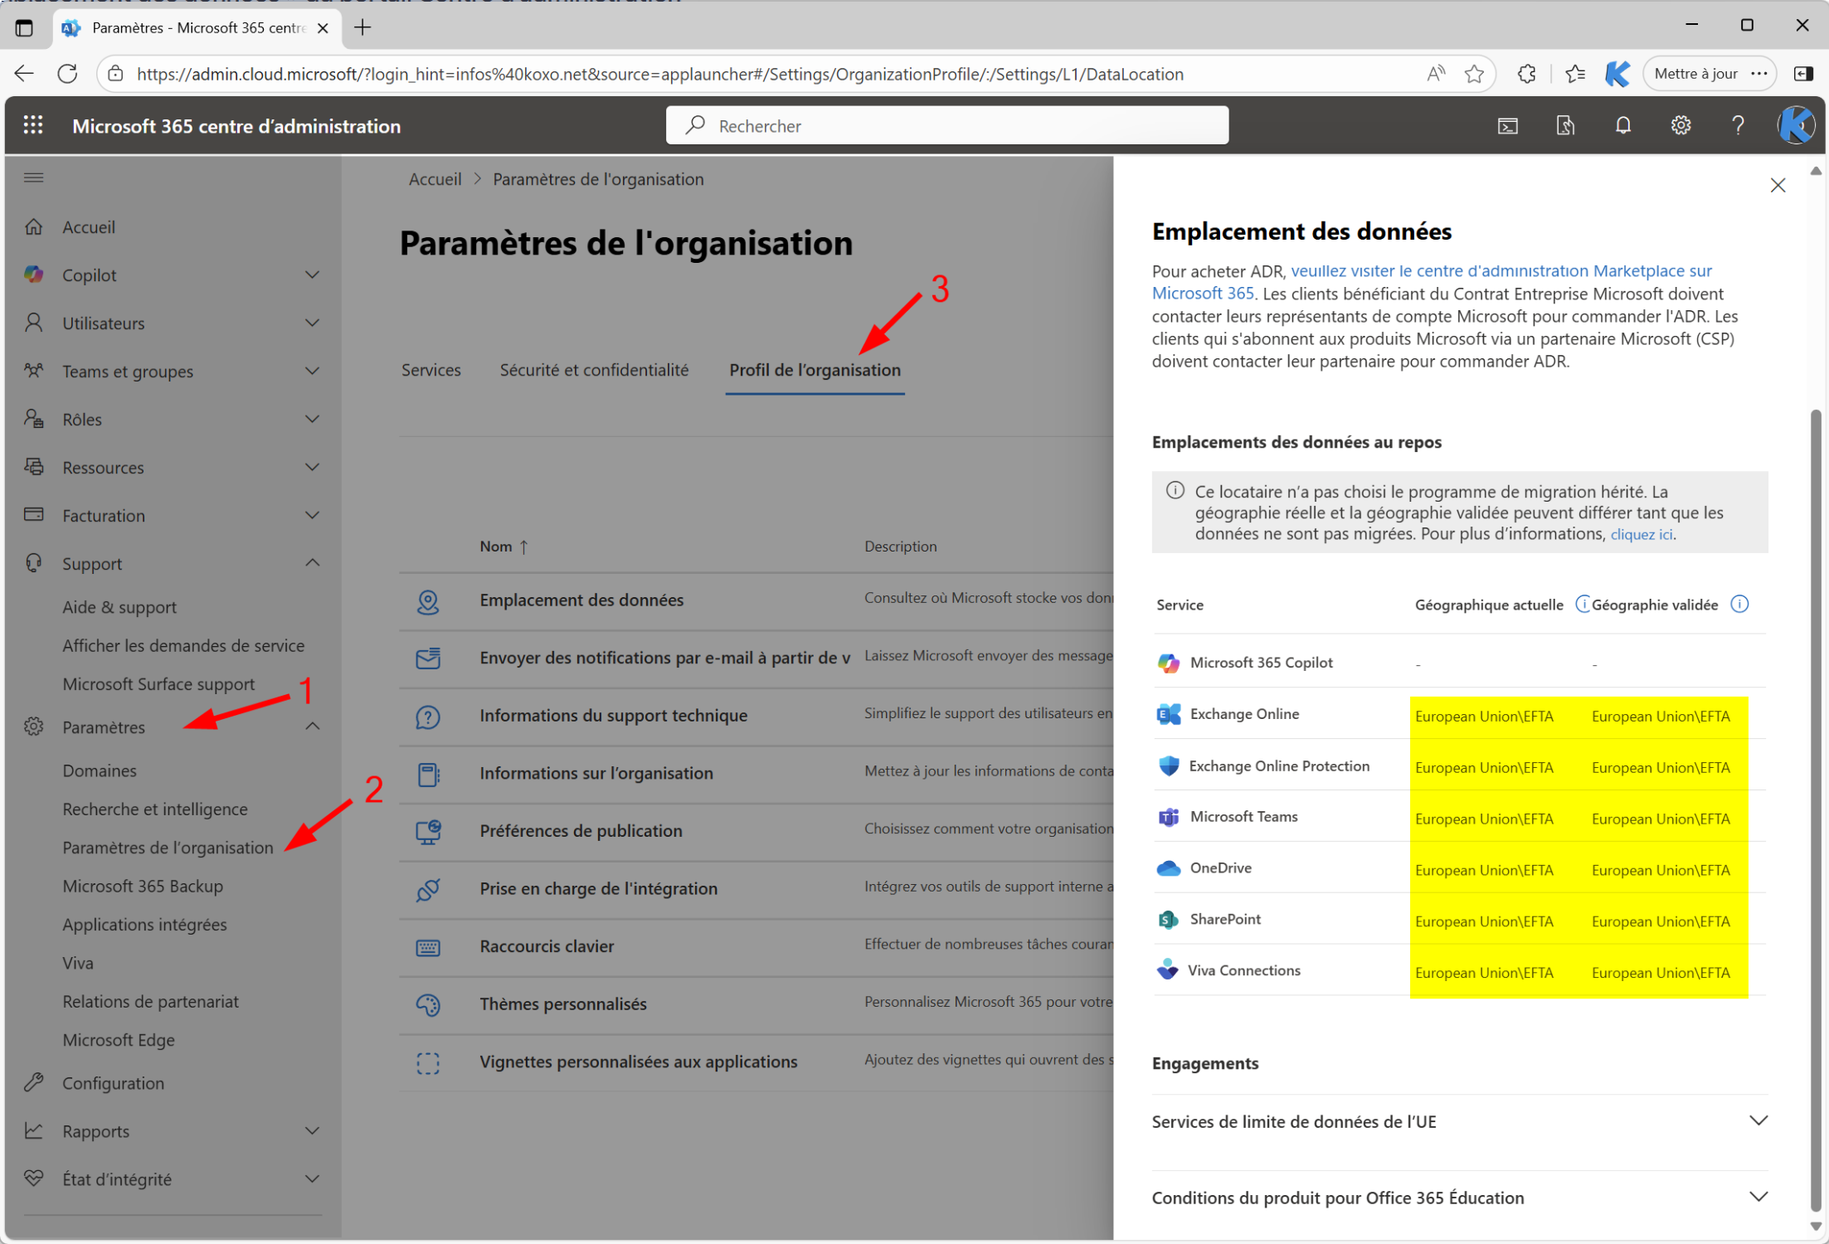
Task: Close the Emplacement des données panel
Action: tap(1778, 185)
